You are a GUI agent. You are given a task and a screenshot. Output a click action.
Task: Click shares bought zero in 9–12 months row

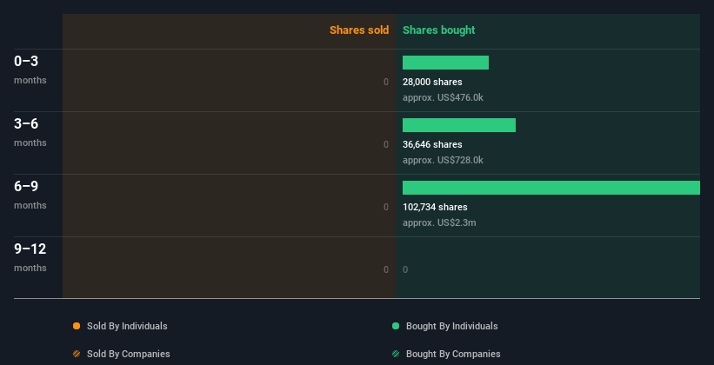click(405, 269)
